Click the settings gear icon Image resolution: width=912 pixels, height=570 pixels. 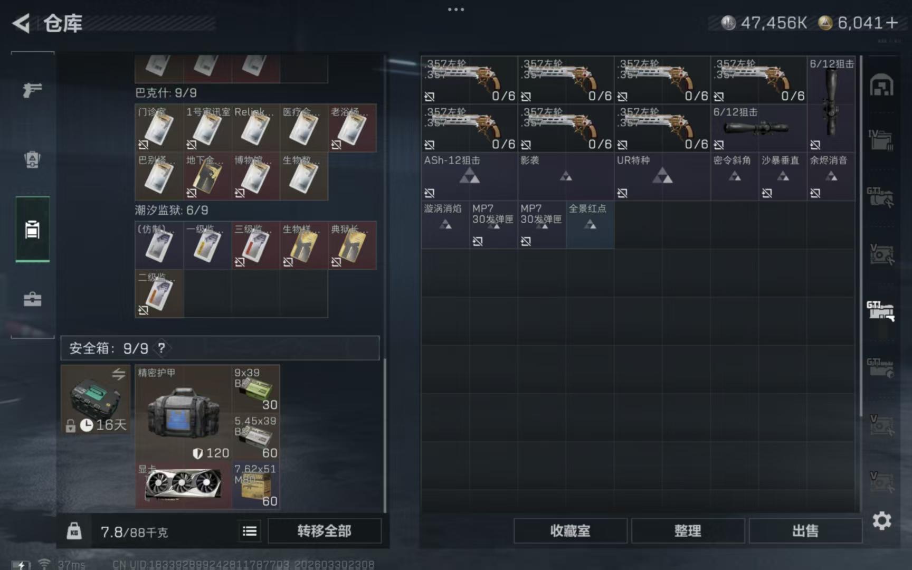(881, 521)
